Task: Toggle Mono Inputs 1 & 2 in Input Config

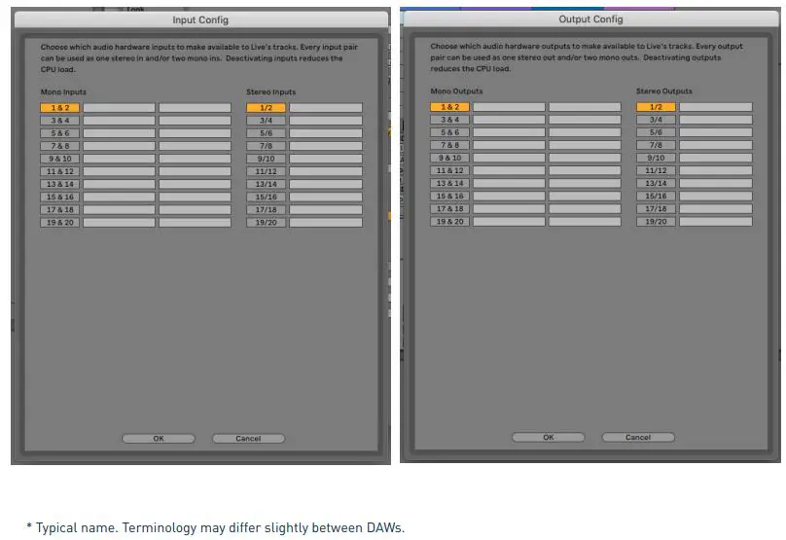Action: (60, 108)
